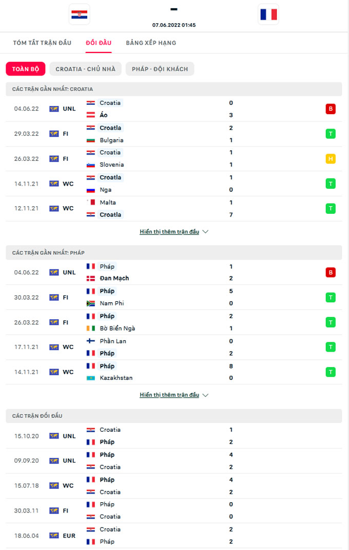Open the Đối Đầu tab
Image resolution: width=349 pixels, height=550 pixels.
(99, 43)
